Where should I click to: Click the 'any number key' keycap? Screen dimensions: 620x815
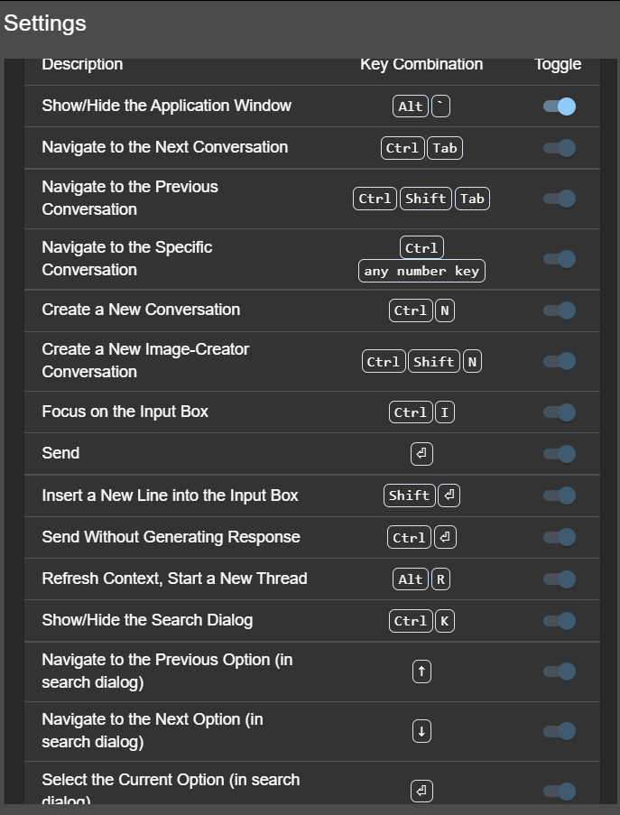421,271
